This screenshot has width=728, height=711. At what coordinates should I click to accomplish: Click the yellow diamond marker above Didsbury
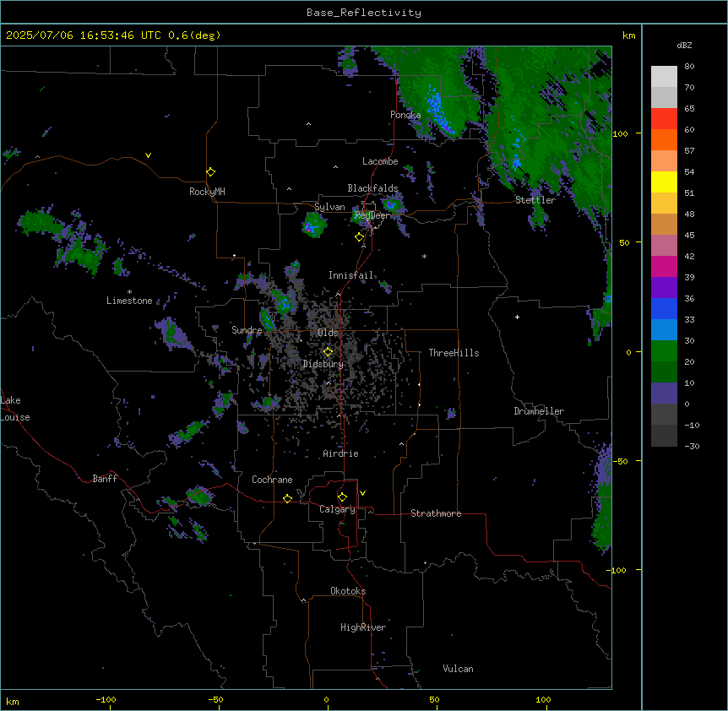[329, 352]
